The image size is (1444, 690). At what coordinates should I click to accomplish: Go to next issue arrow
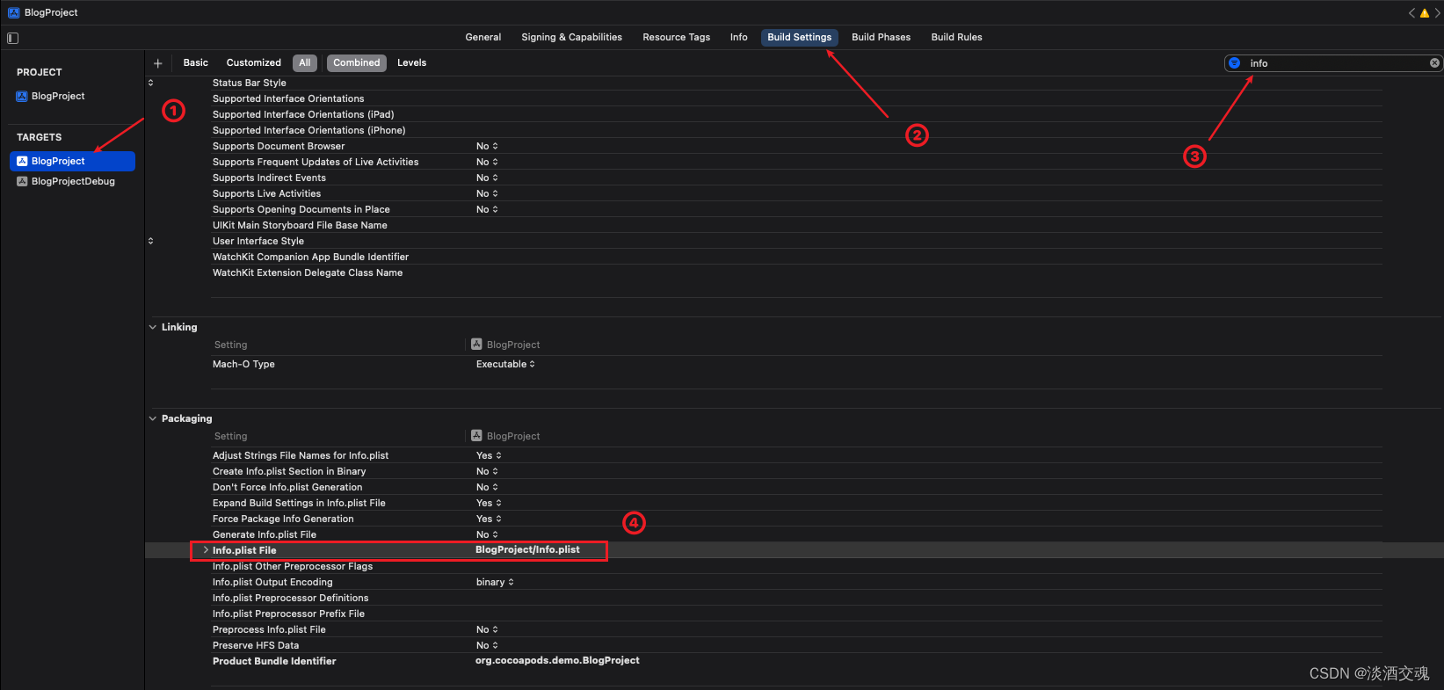1437,13
